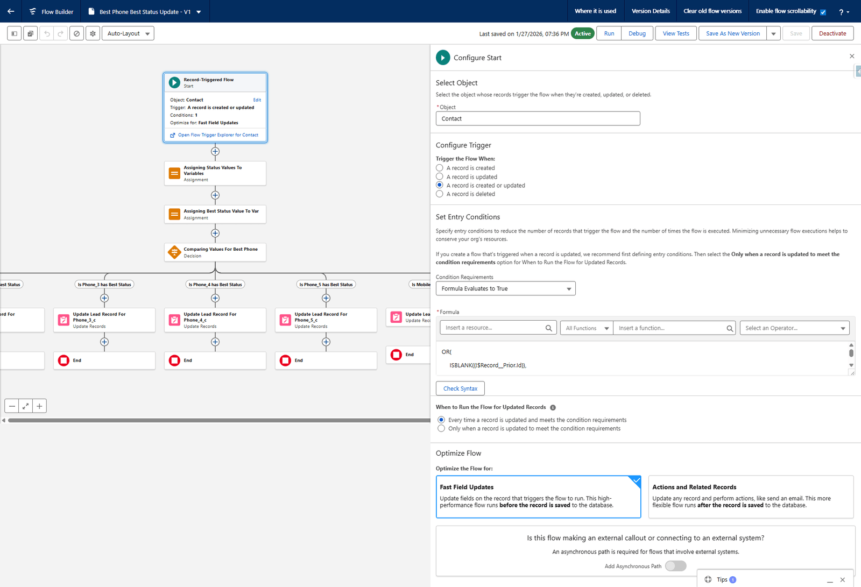Open Condition Requirements combo box
The image size is (861, 587).
coord(505,288)
